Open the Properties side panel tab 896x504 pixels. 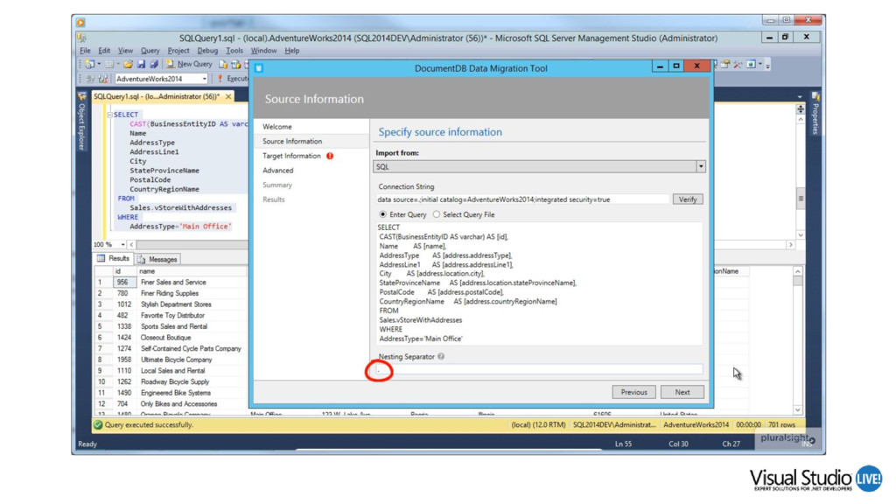pos(815,115)
